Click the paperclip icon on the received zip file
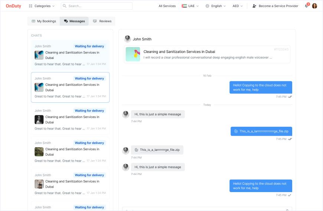 [x=136, y=150]
